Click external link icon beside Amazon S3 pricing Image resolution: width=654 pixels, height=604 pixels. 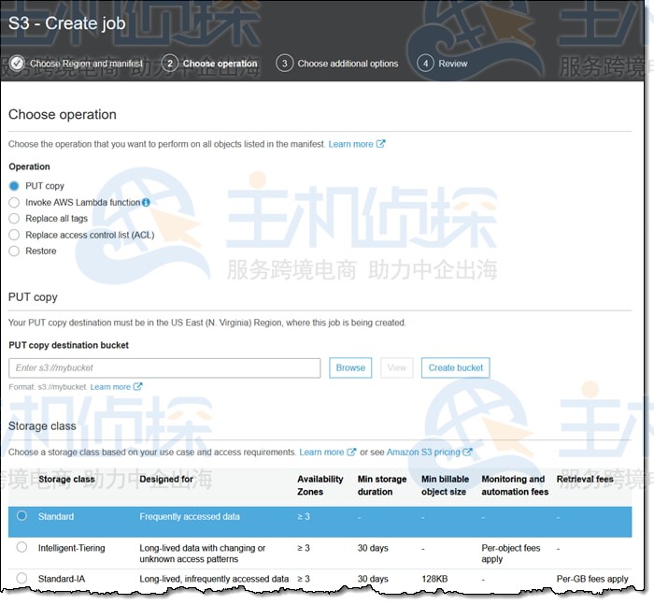(467, 453)
